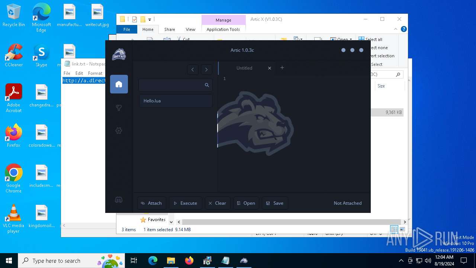Switch to the View ribbon tab in File Explorer

[190, 29]
